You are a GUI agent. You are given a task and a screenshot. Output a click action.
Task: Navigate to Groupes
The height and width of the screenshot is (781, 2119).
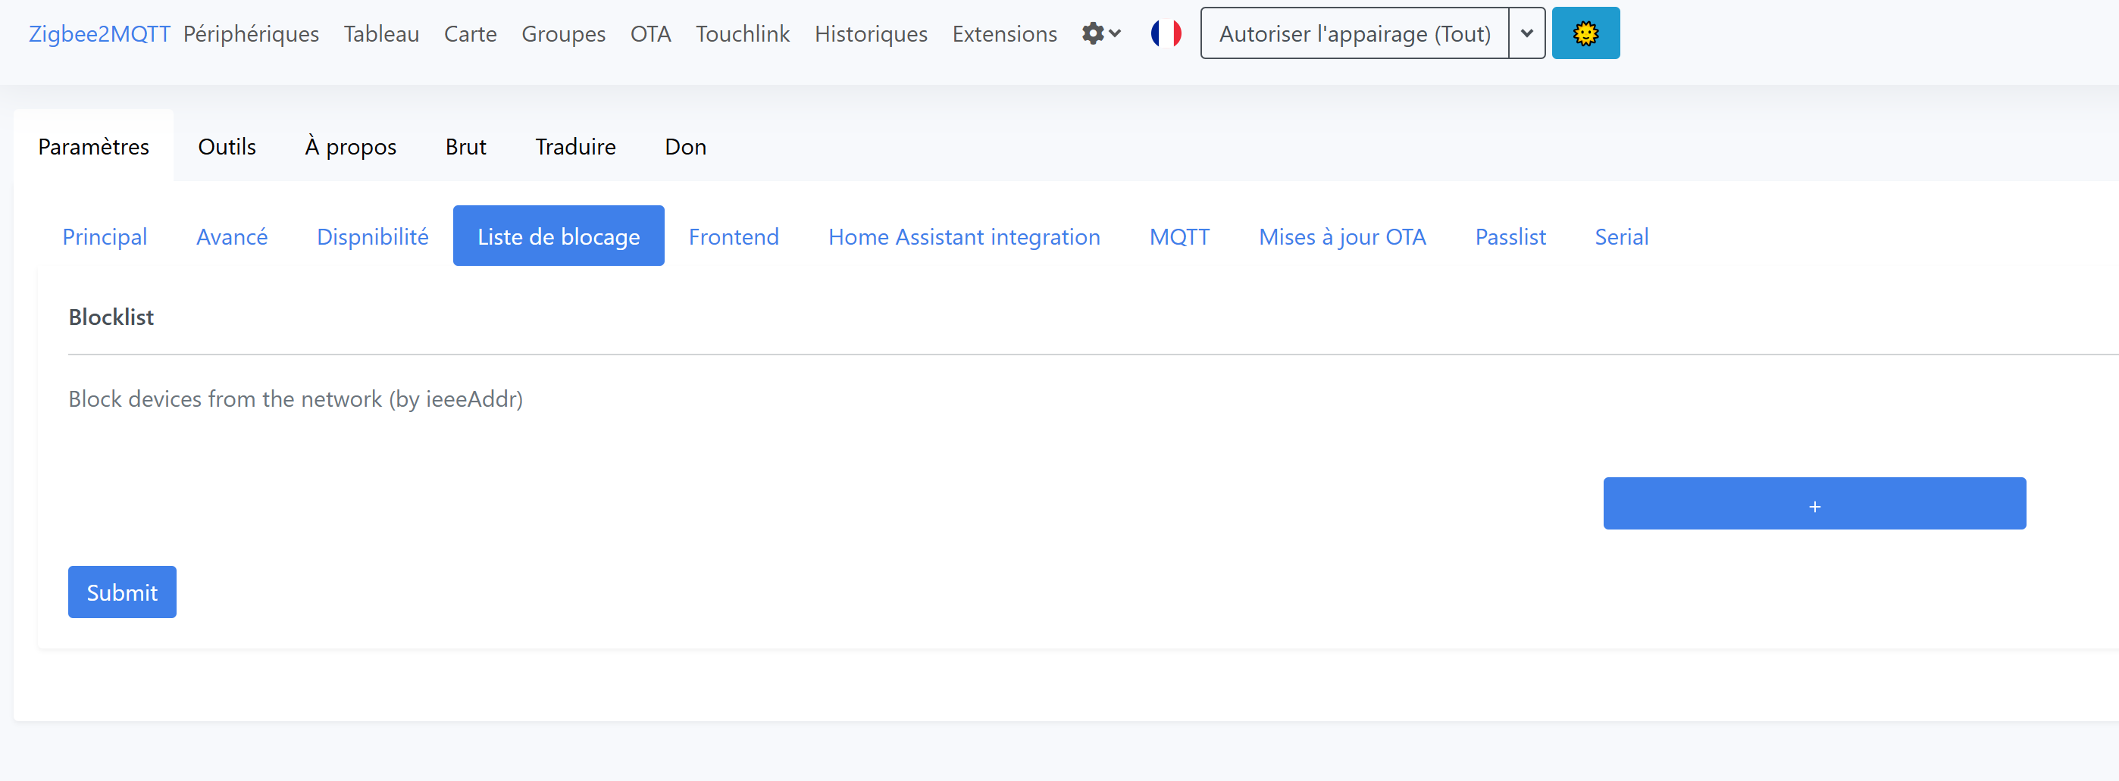coord(564,33)
